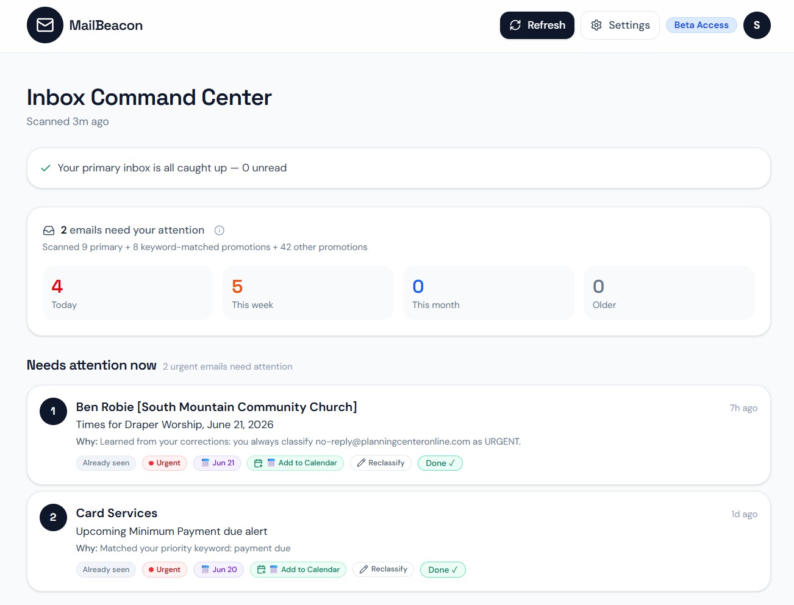This screenshot has width=794, height=605.
Task: Click the info icon beside emails need attention
Action: click(220, 231)
